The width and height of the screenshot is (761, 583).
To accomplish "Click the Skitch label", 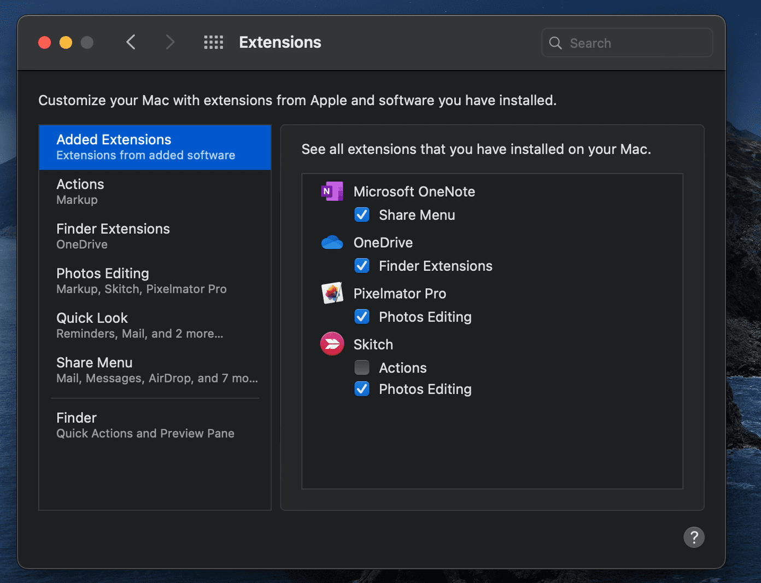I will pos(373,345).
